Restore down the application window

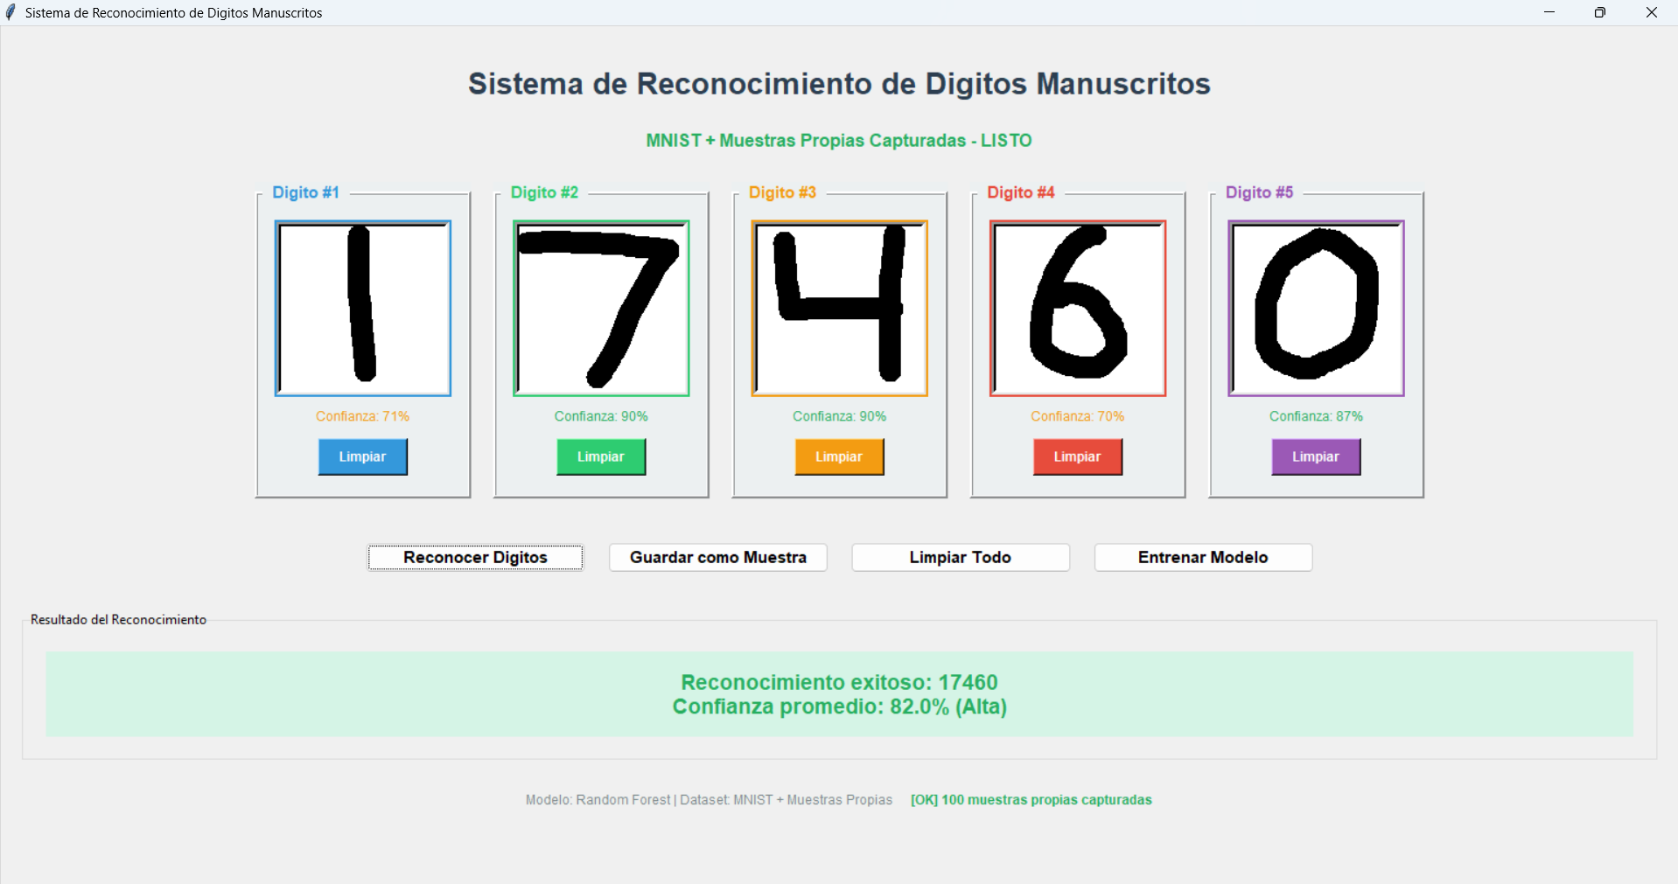(1600, 12)
